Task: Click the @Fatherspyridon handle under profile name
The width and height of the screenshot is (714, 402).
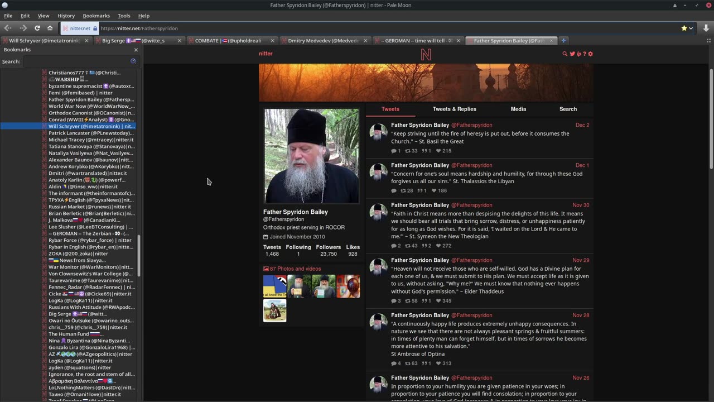Action: (x=283, y=219)
